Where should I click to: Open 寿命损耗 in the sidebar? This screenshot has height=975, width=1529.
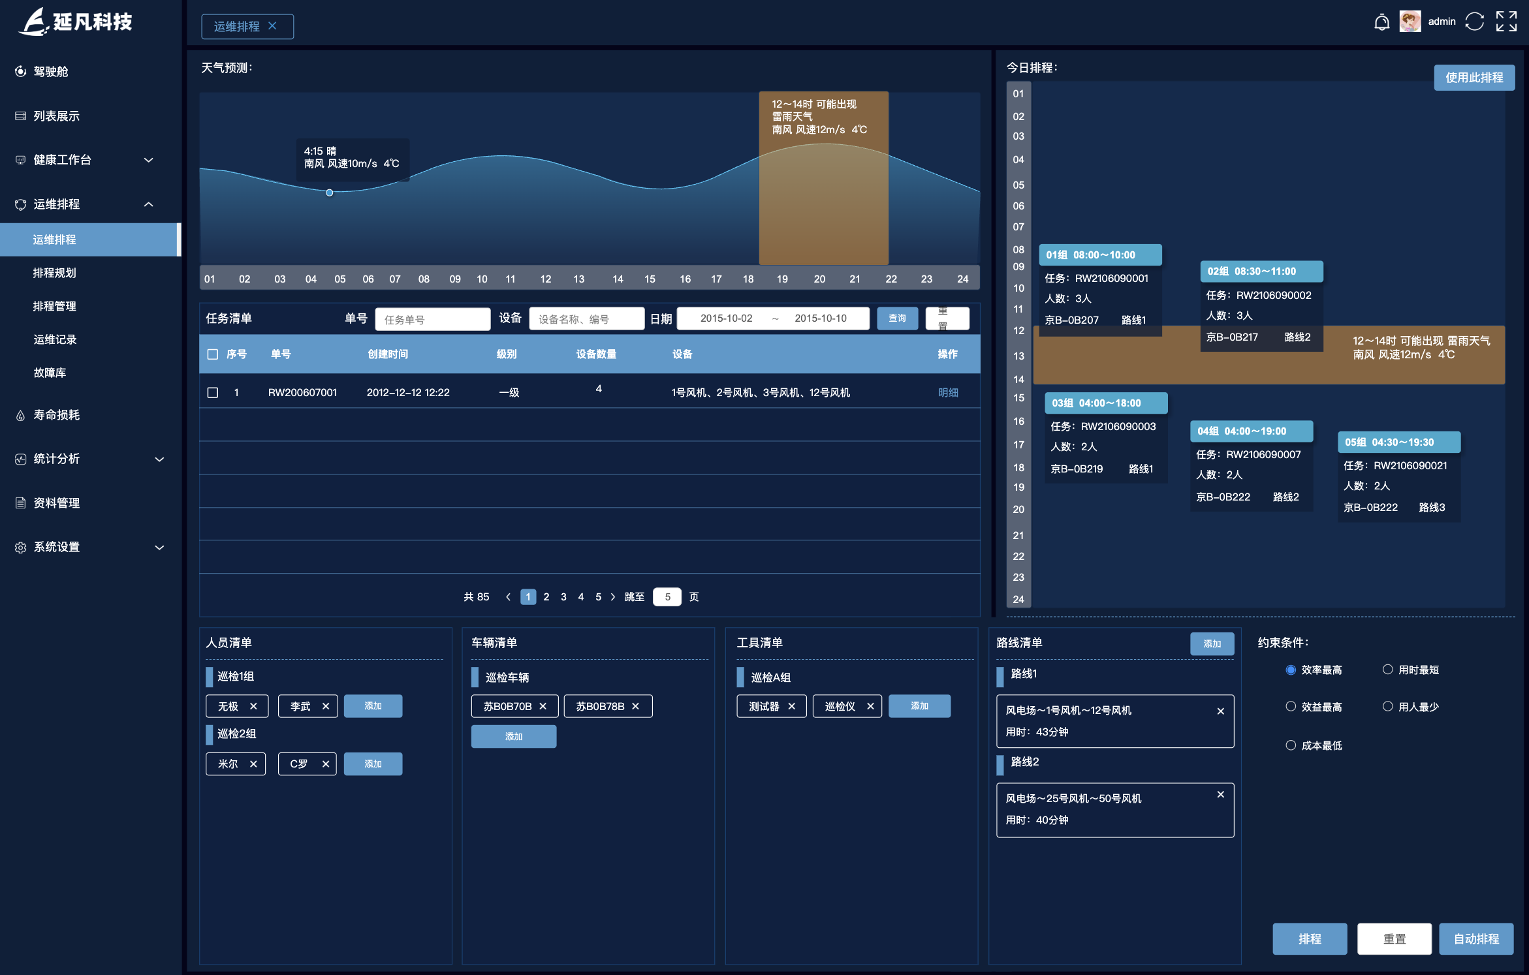[56, 415]
